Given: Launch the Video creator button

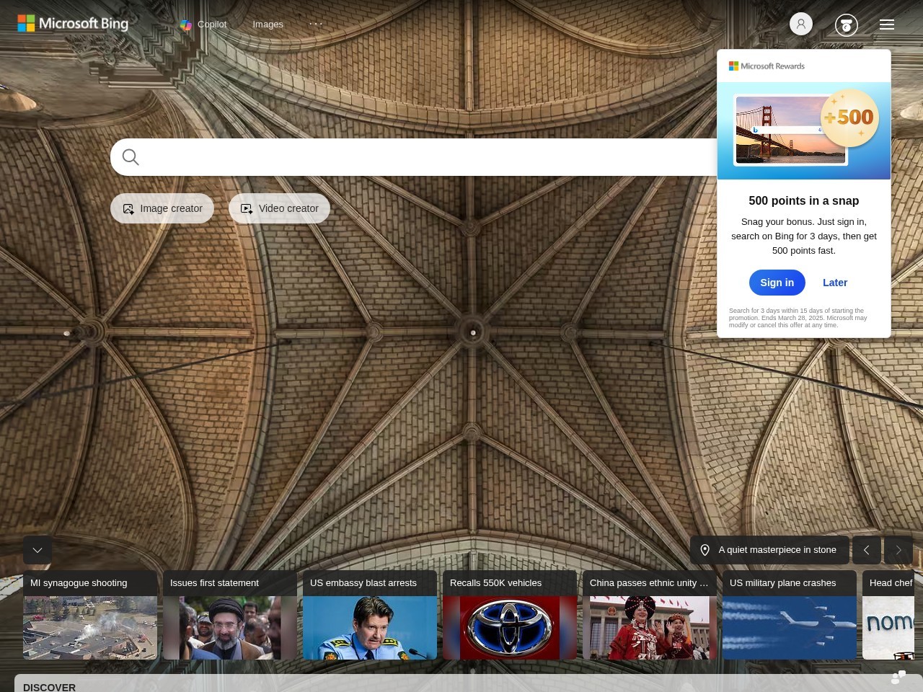Looking at the screenshot, I should 279,208.
